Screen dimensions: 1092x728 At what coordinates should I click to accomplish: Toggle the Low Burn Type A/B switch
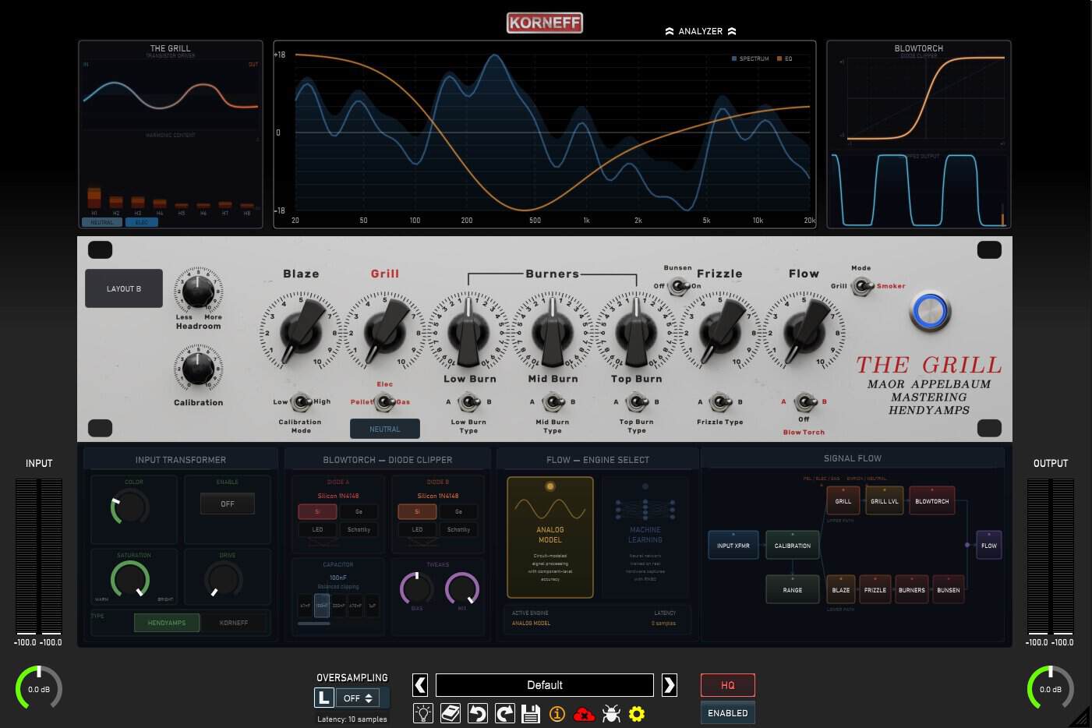tap(468, 402)
